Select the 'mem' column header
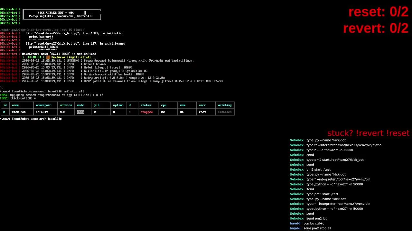The image size is (412, 231). [x=183, y=105]
